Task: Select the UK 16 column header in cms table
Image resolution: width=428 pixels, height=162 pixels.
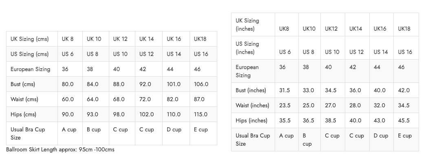Action: 174,39
